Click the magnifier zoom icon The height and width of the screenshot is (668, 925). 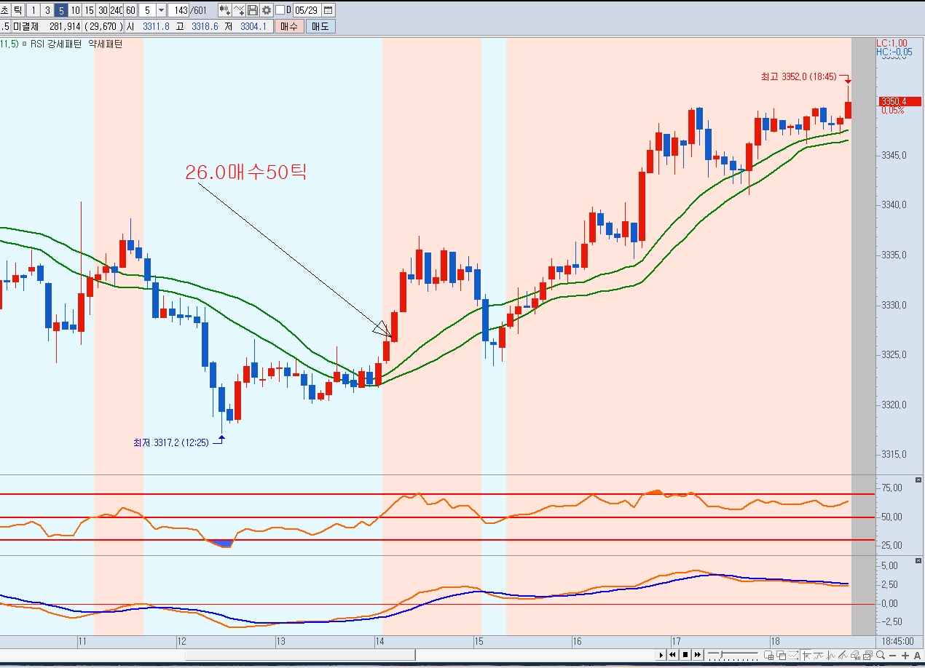point(881,655)
